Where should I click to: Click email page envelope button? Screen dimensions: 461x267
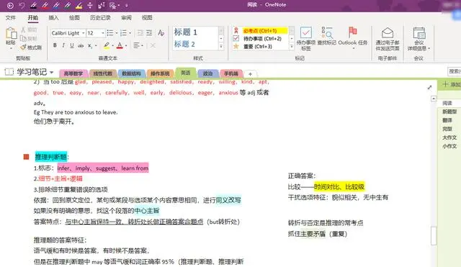tap(388, 39)
